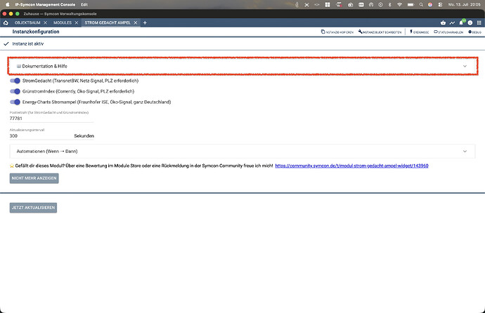Expand Dokumentation & Hilfe panel

[x=242, y=66]
